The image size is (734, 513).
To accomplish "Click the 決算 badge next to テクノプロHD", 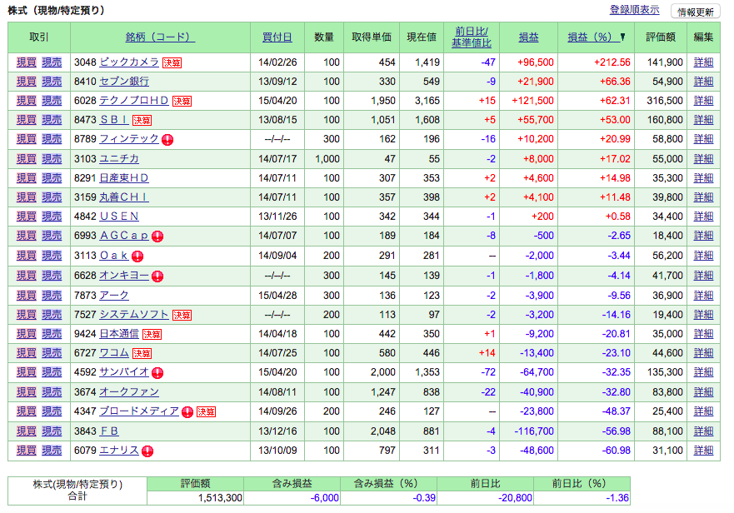I will [x=182, y=101].
